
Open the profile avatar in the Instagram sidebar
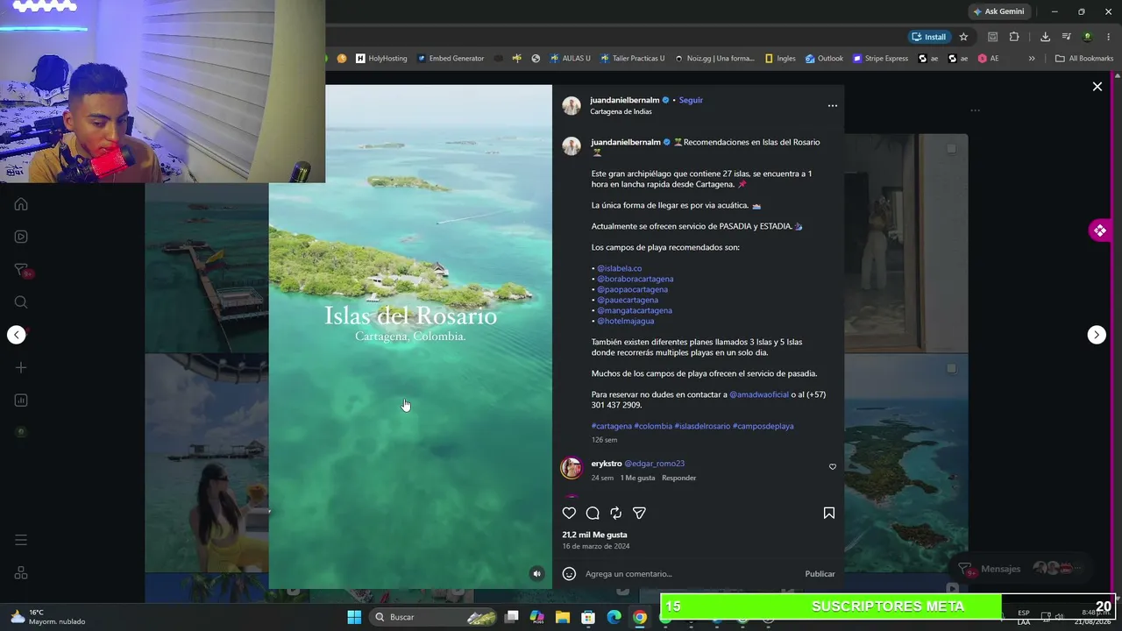tap(21, 432)
